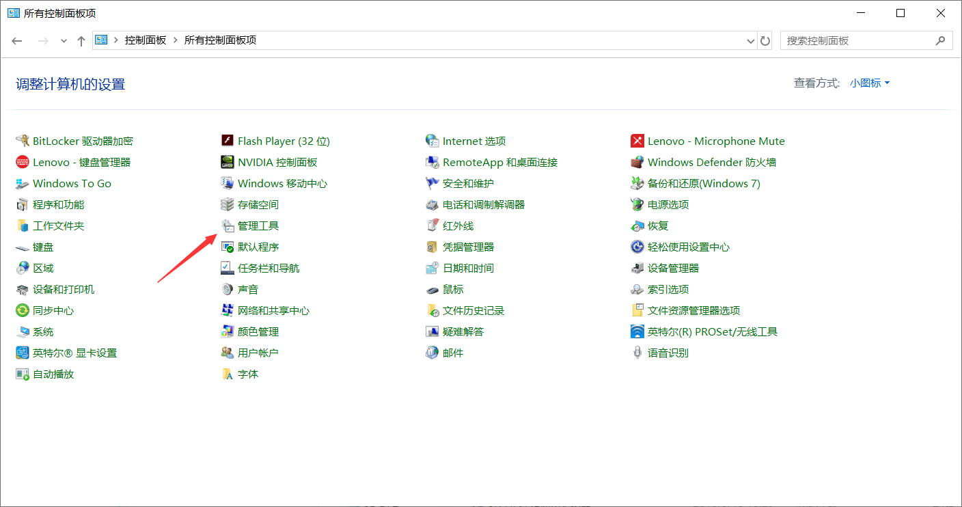
Task: Click the 管理工具 icon
Action: tap(228, 225)
